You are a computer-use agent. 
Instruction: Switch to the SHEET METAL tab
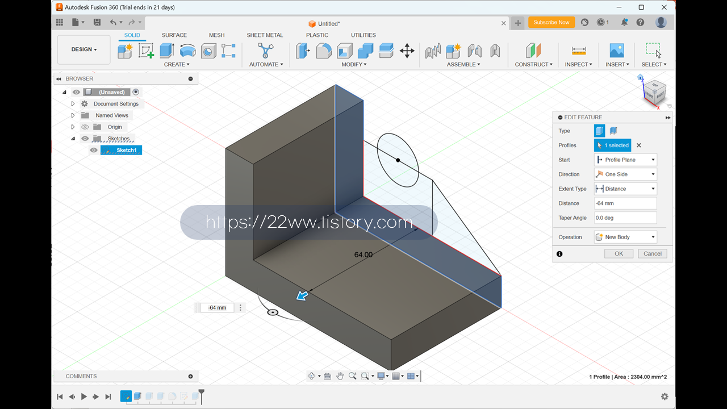pos(265,35)
